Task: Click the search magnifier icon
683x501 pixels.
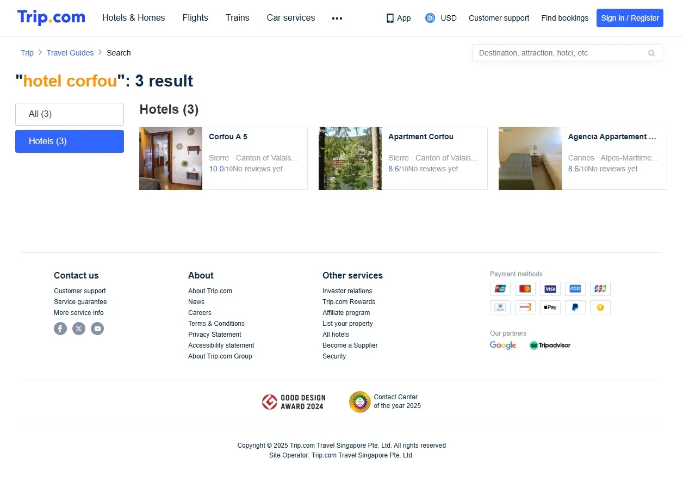Action: click(651, 53)
